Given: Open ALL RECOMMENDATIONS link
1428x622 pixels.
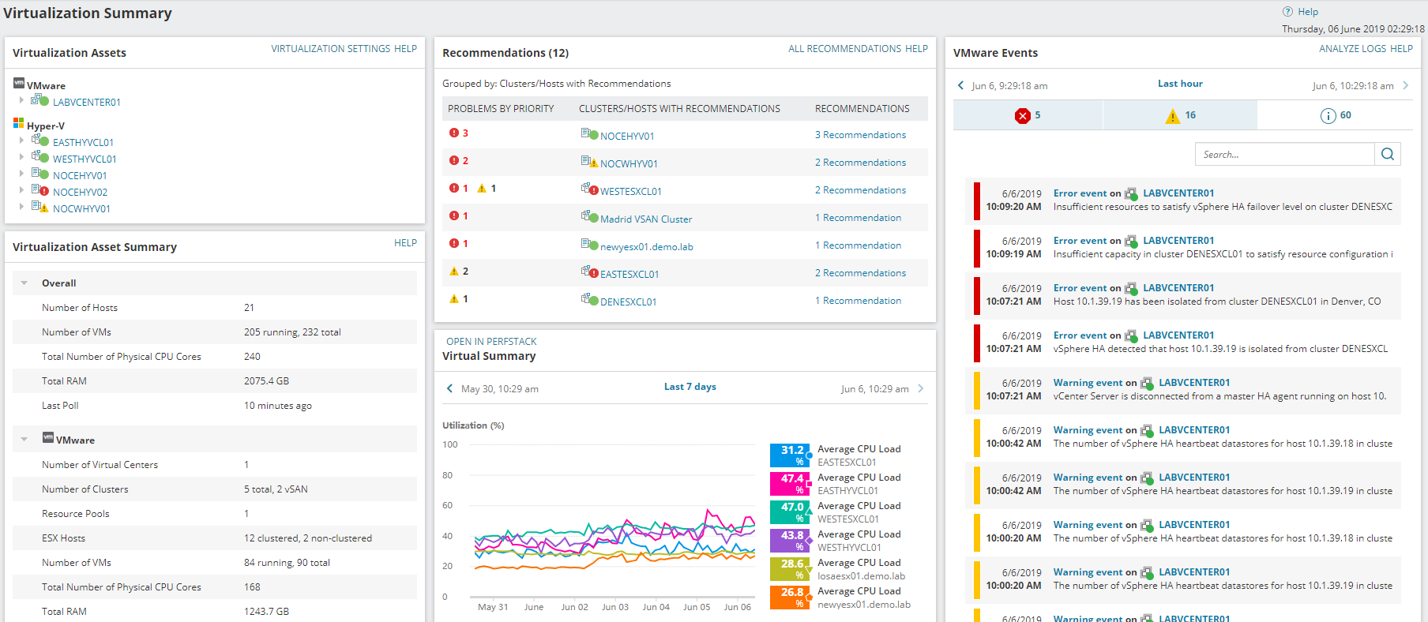Looking at the screenshot, I should [x=844, y=49].
